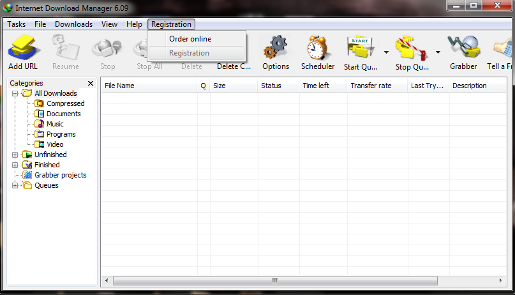This screenshot has height=295, width=515.
Task: Close the Registration menu in menu bar
Action: click(x=171, y=24)
